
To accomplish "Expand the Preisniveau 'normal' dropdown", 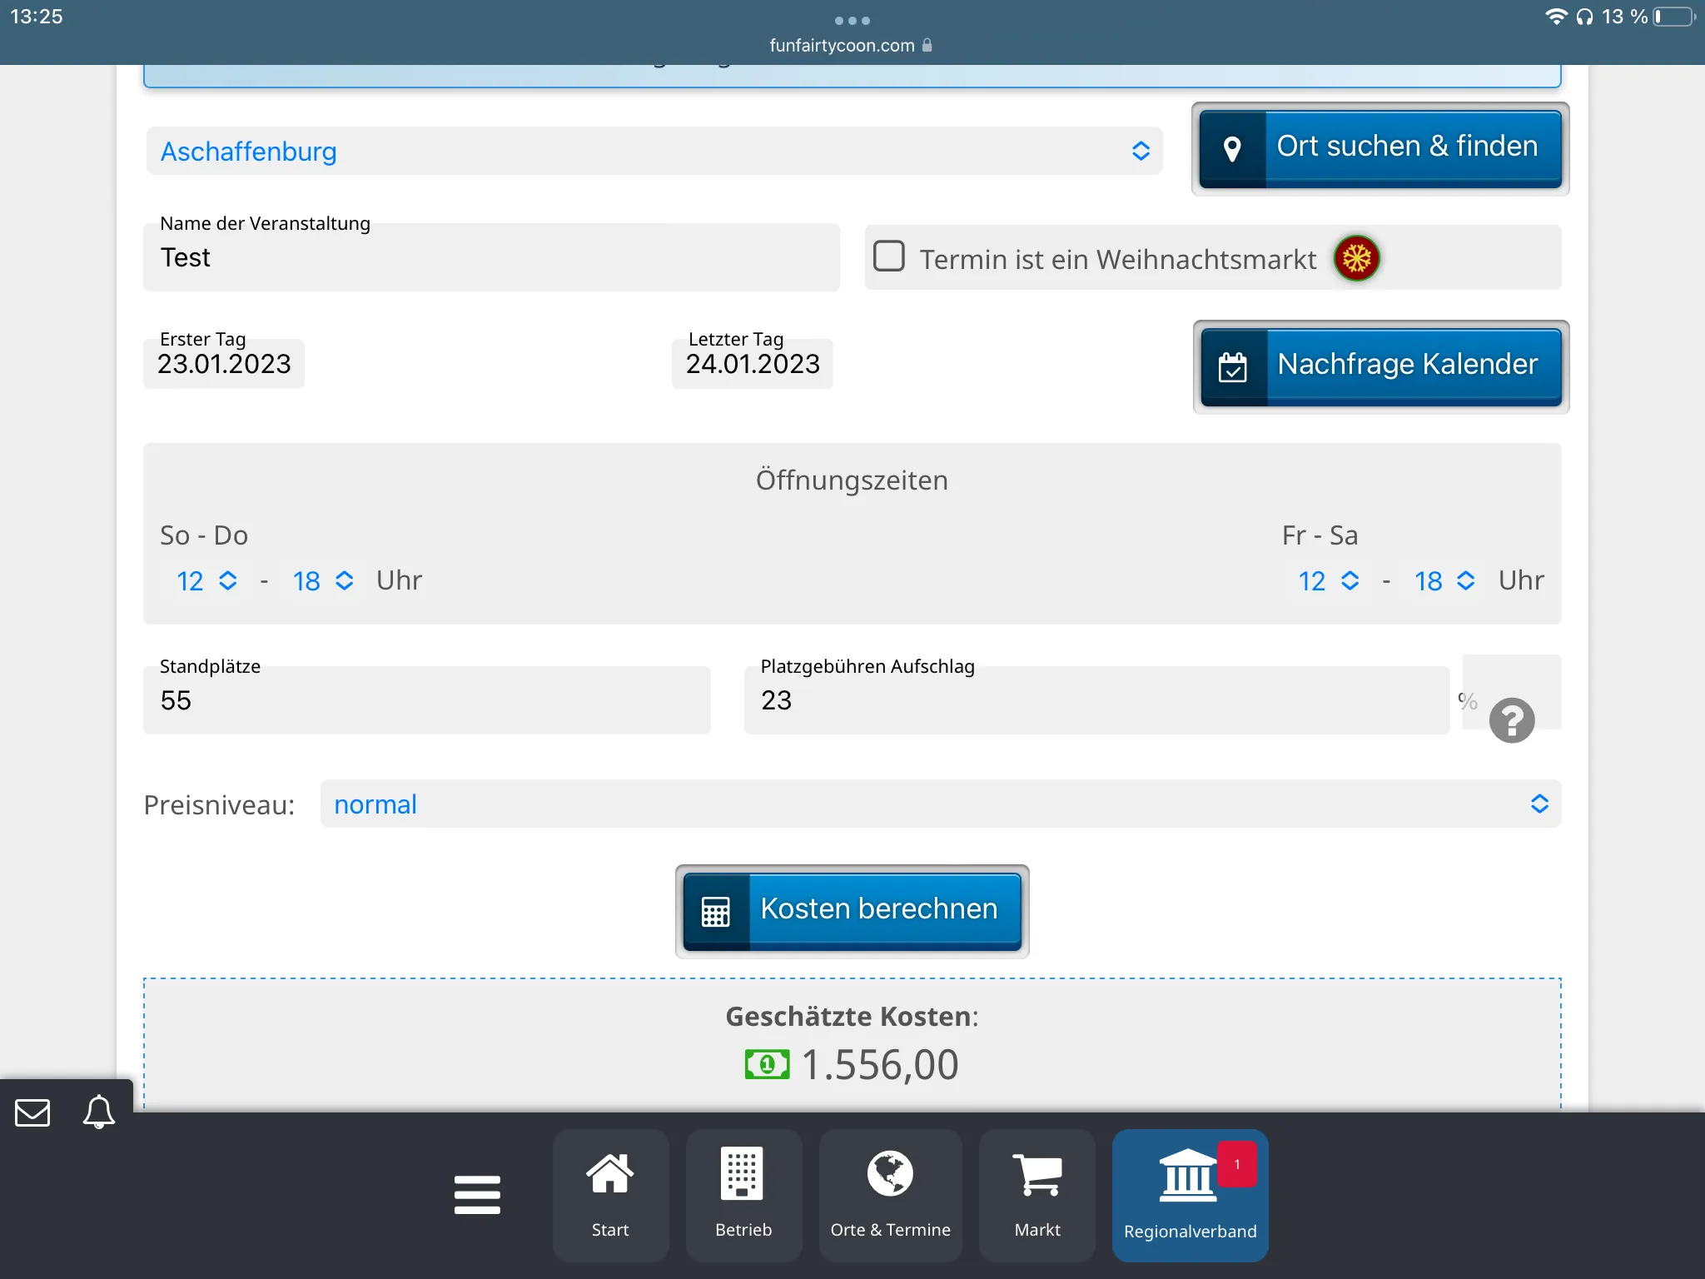I will (940, 804).
